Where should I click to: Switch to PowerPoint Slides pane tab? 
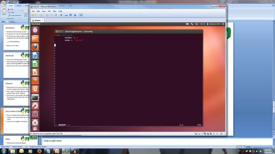3,22
